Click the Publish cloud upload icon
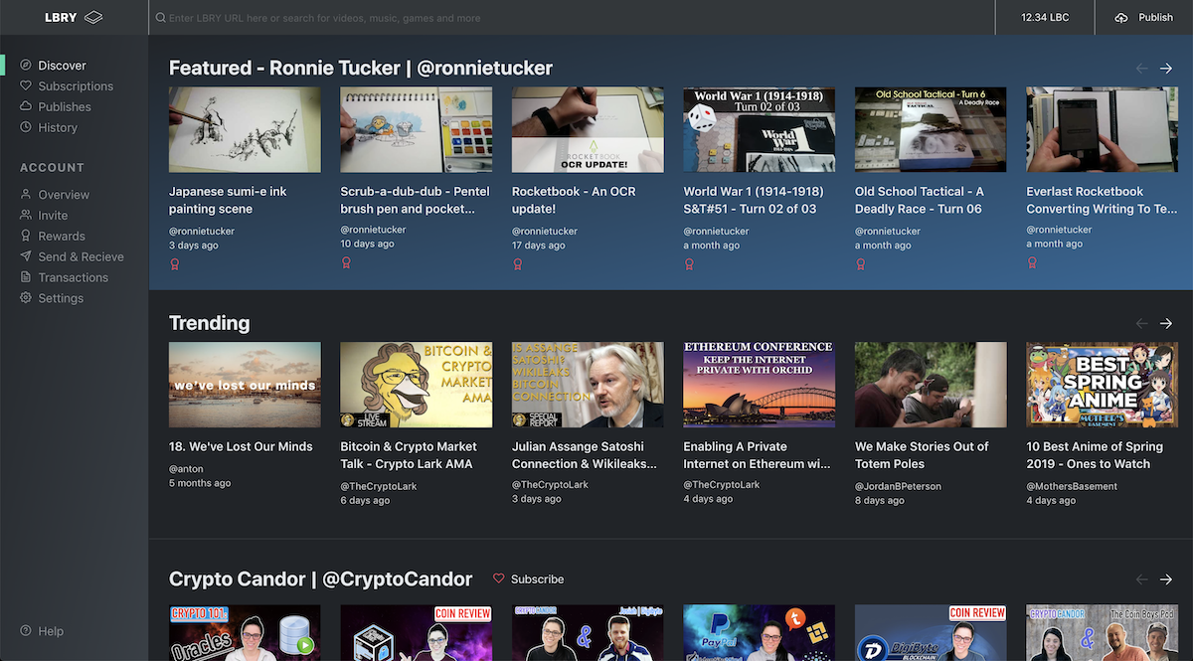 tap(1122, 18)
